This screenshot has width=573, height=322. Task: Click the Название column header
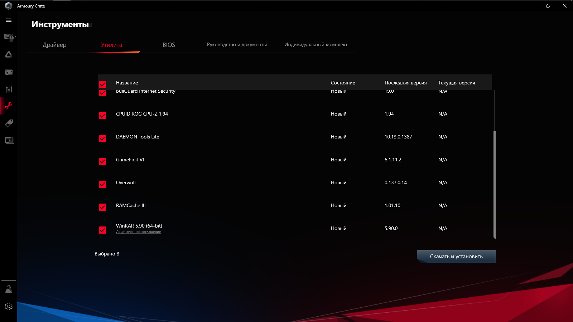tap(127, 83)
